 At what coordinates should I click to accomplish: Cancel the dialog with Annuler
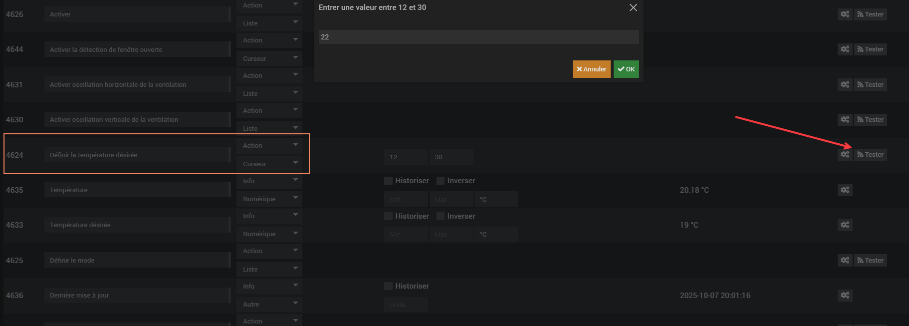(591, 69)
